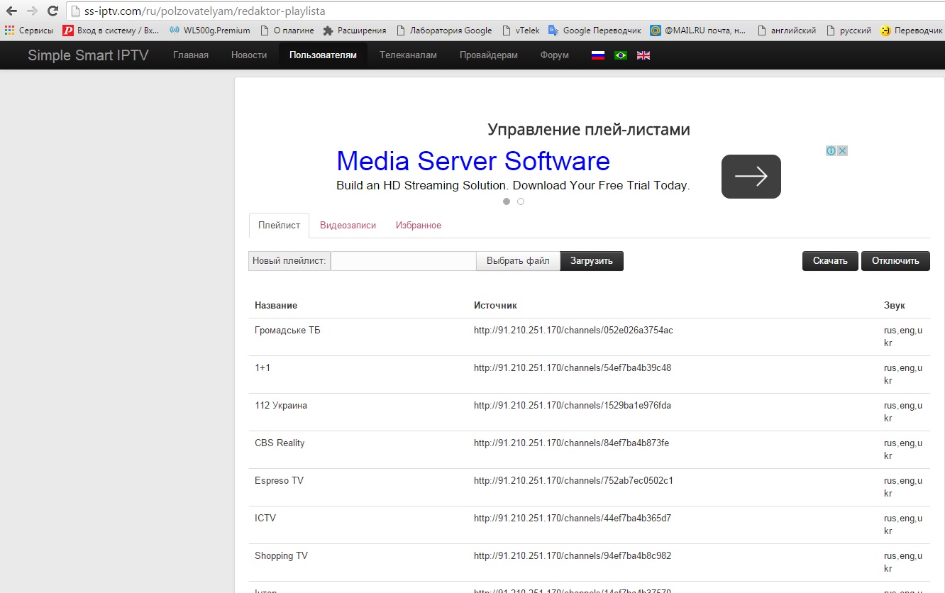945x593 pixels.
Task: Reload the page with refresh icon
Action: [x=52, y=11]
